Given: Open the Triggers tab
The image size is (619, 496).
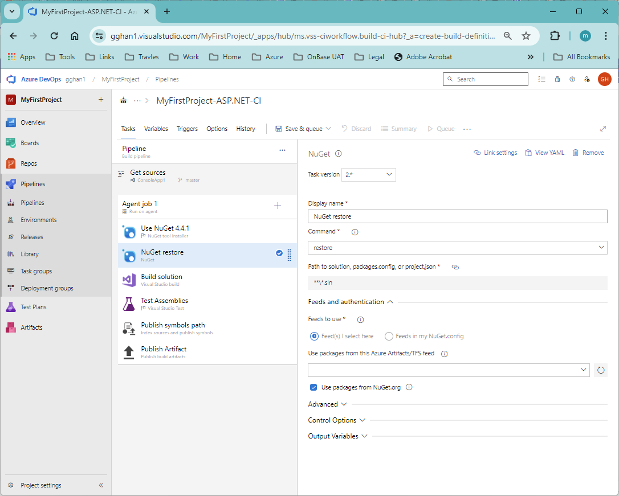Looking at the screenshot, I should pos(187,129).
